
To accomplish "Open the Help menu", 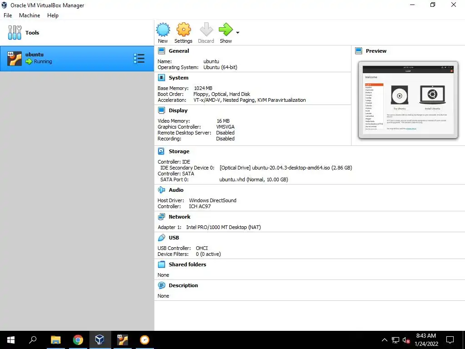I will 53,15.
